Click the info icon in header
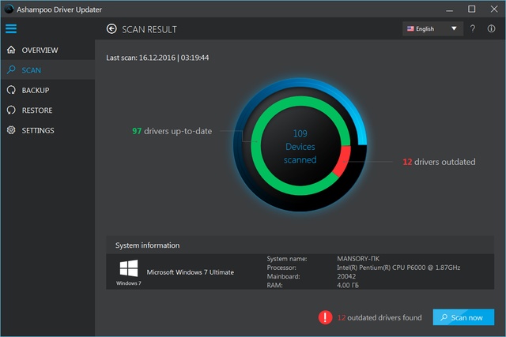Image resolution: width=506 pixels, height=337 pixels. coord(492,29)
